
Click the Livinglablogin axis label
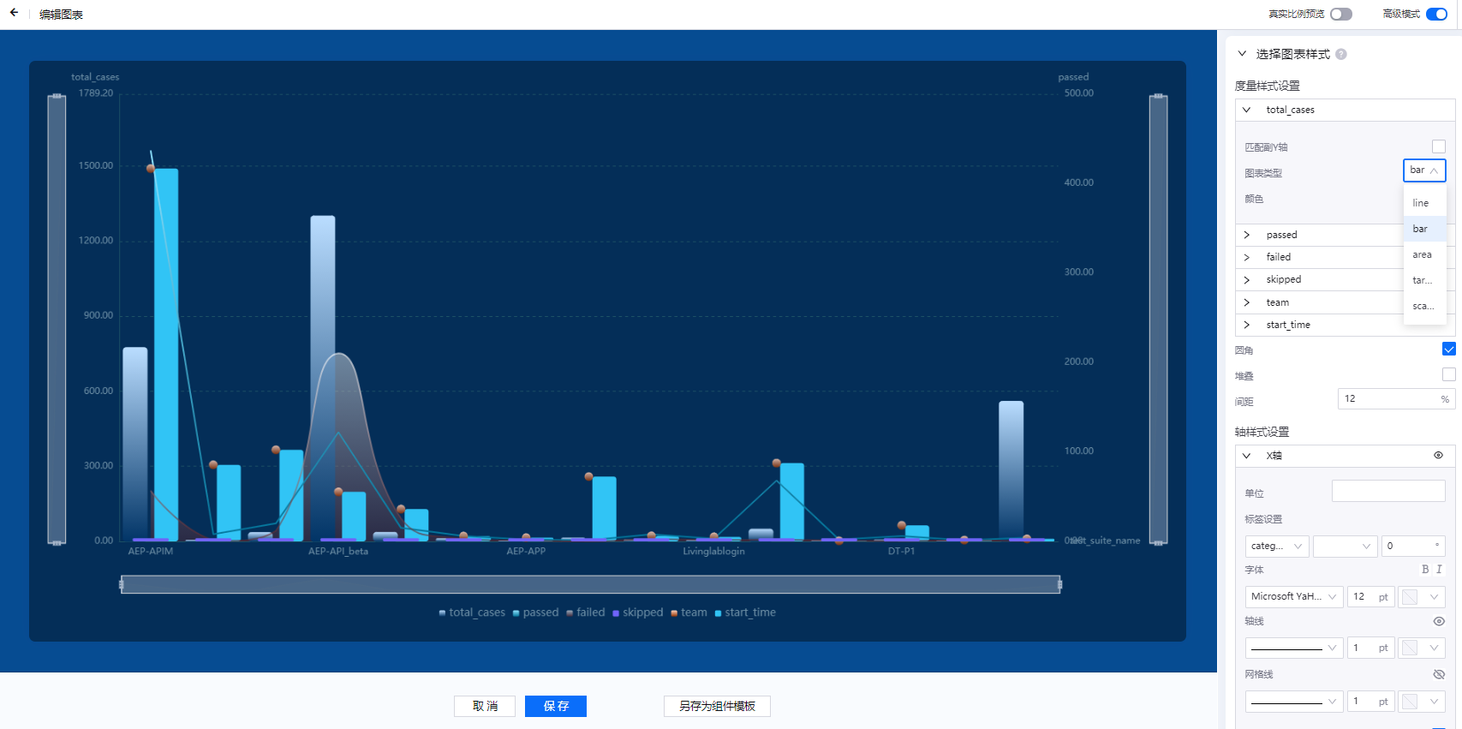(713, 551)
